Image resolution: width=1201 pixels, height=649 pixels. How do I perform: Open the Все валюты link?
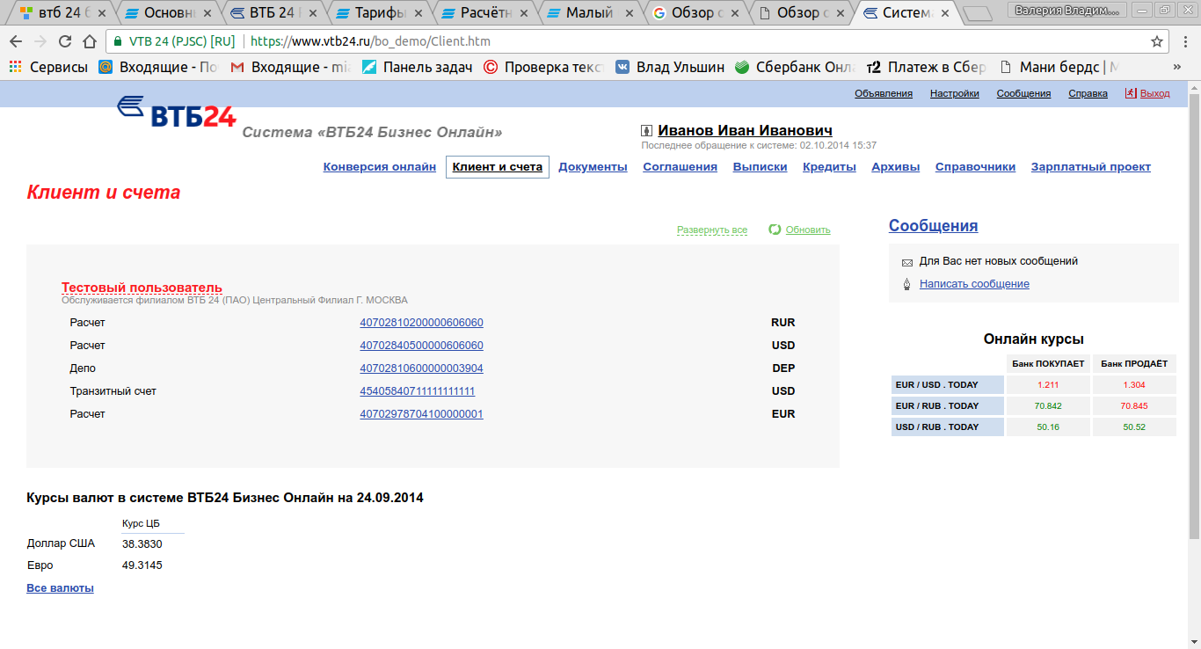[x=60, y=588]
